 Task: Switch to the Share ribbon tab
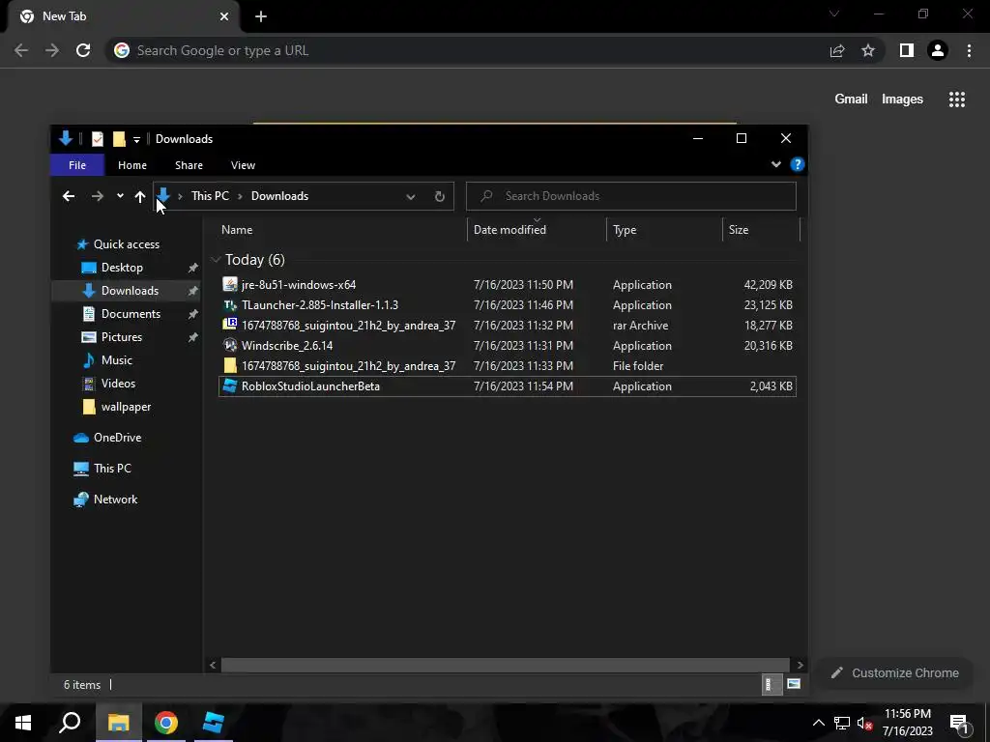click(189, 165)
